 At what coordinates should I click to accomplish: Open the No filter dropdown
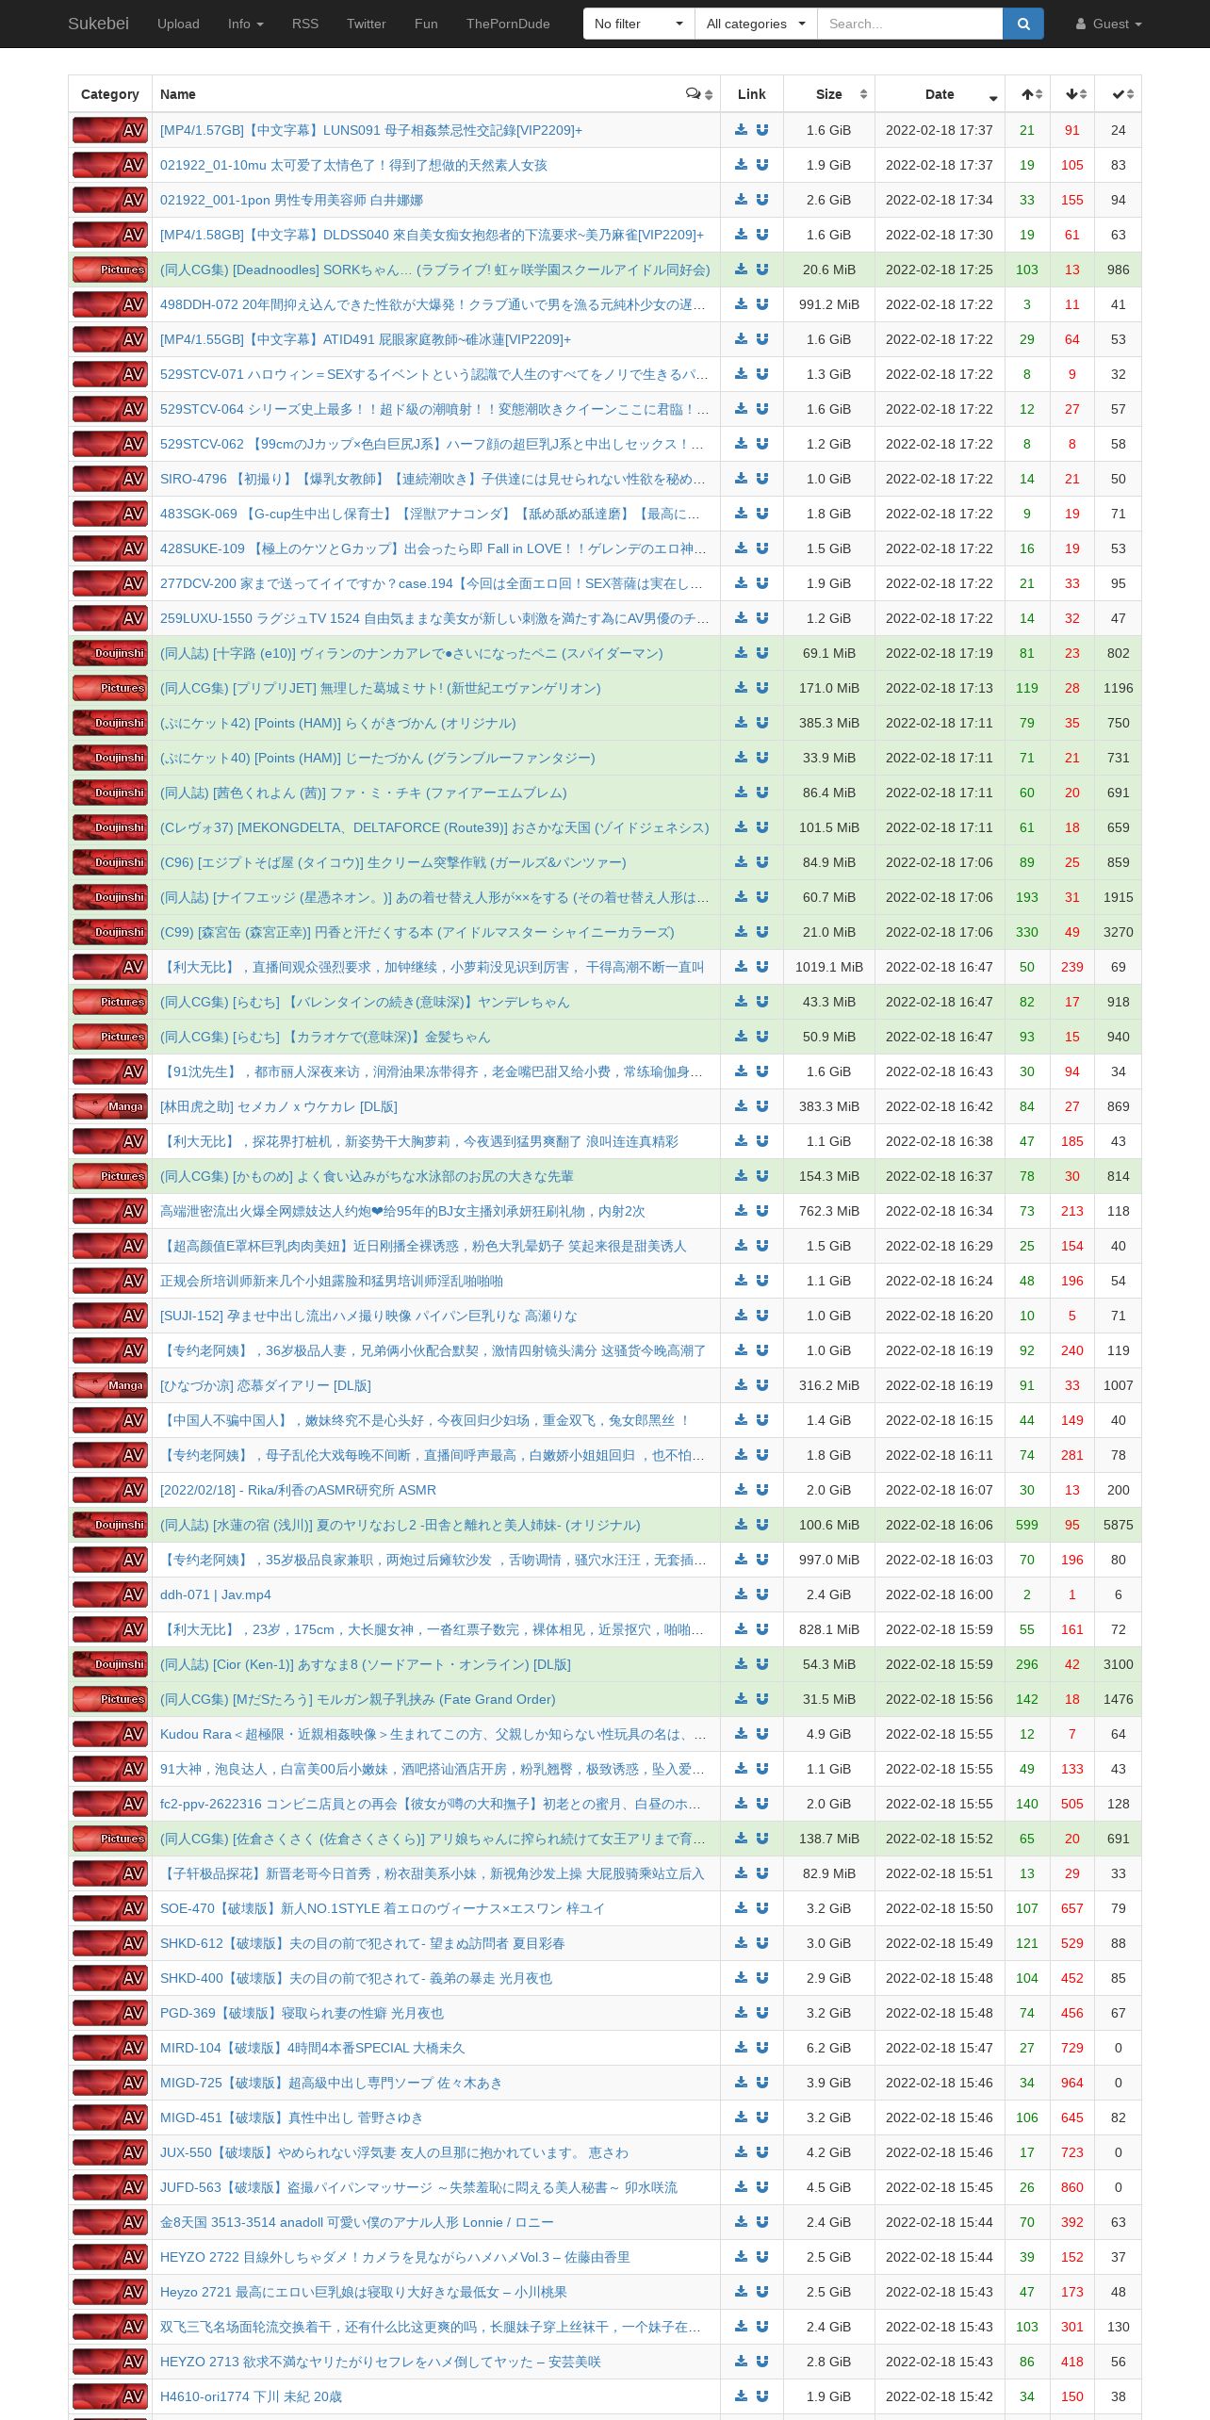point(639,24)
